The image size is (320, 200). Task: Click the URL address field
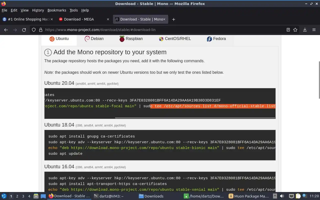point(164,30)
